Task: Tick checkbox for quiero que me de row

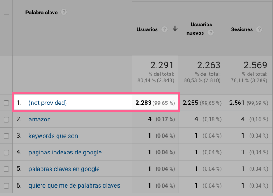Action: coord(6,185)
